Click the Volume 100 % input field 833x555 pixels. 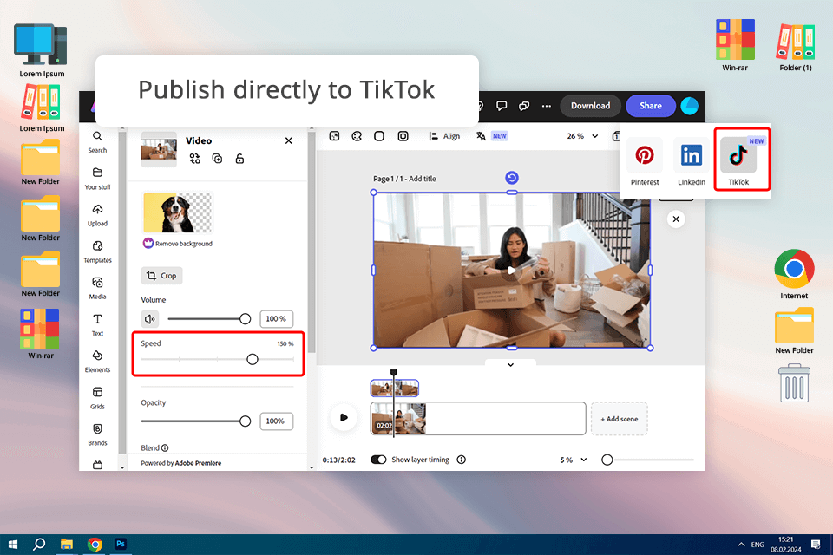pos(276,318)
